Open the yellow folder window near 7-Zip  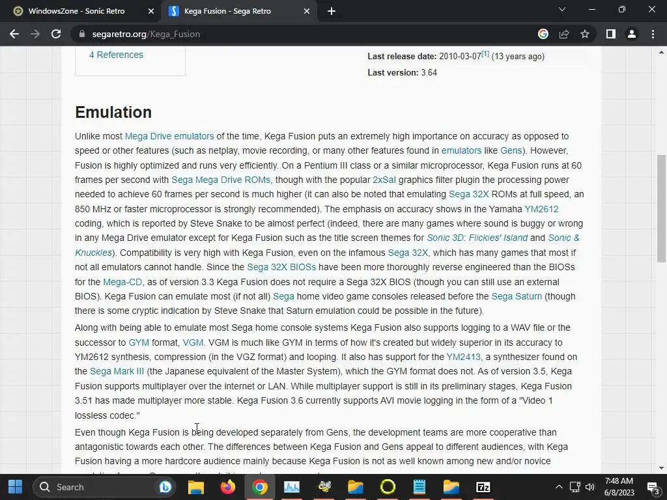[x=451, y=487]
